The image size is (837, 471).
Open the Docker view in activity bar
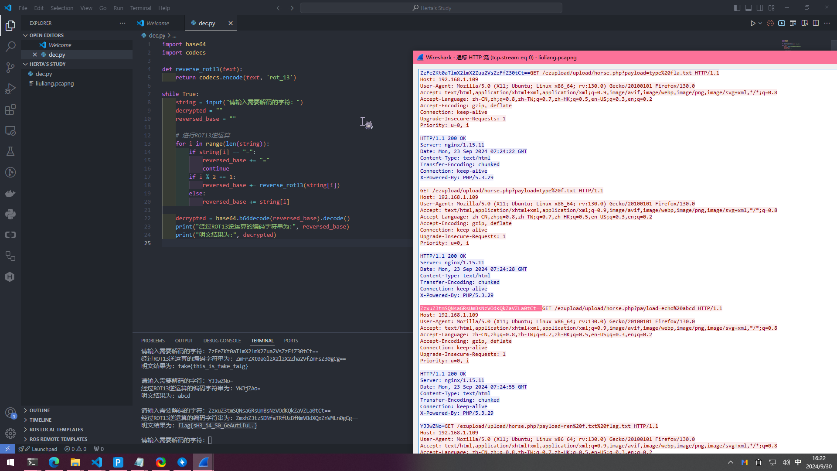(10, 193)
